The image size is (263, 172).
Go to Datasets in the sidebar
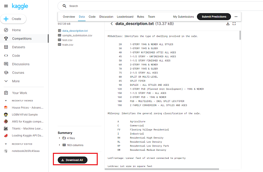tap(19, 47)
